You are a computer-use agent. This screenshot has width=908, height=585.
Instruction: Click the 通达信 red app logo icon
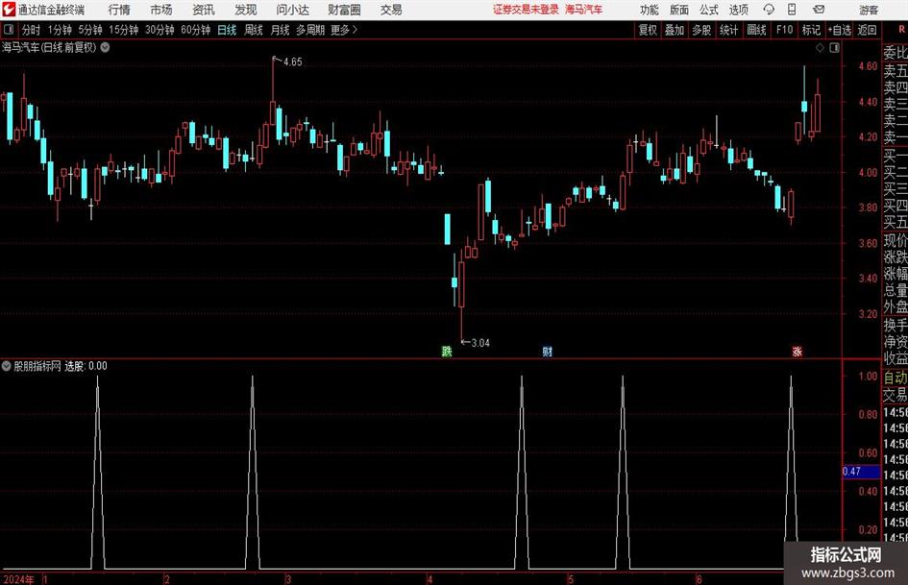8,10
